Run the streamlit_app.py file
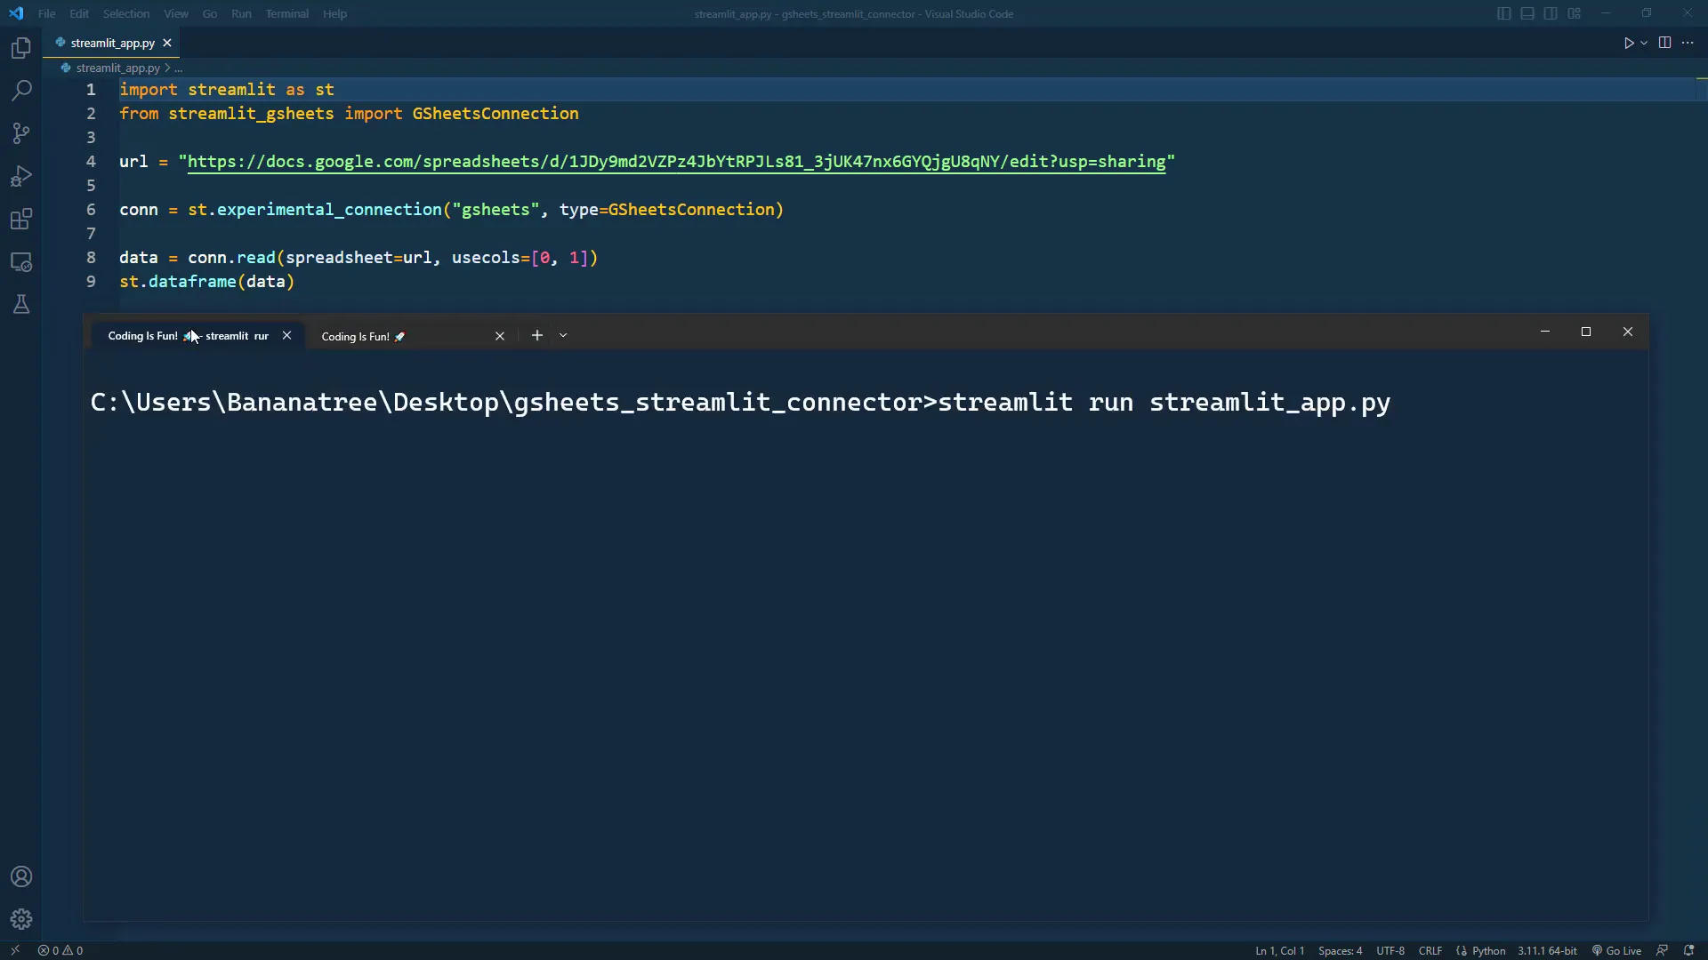 (1629, 42)
